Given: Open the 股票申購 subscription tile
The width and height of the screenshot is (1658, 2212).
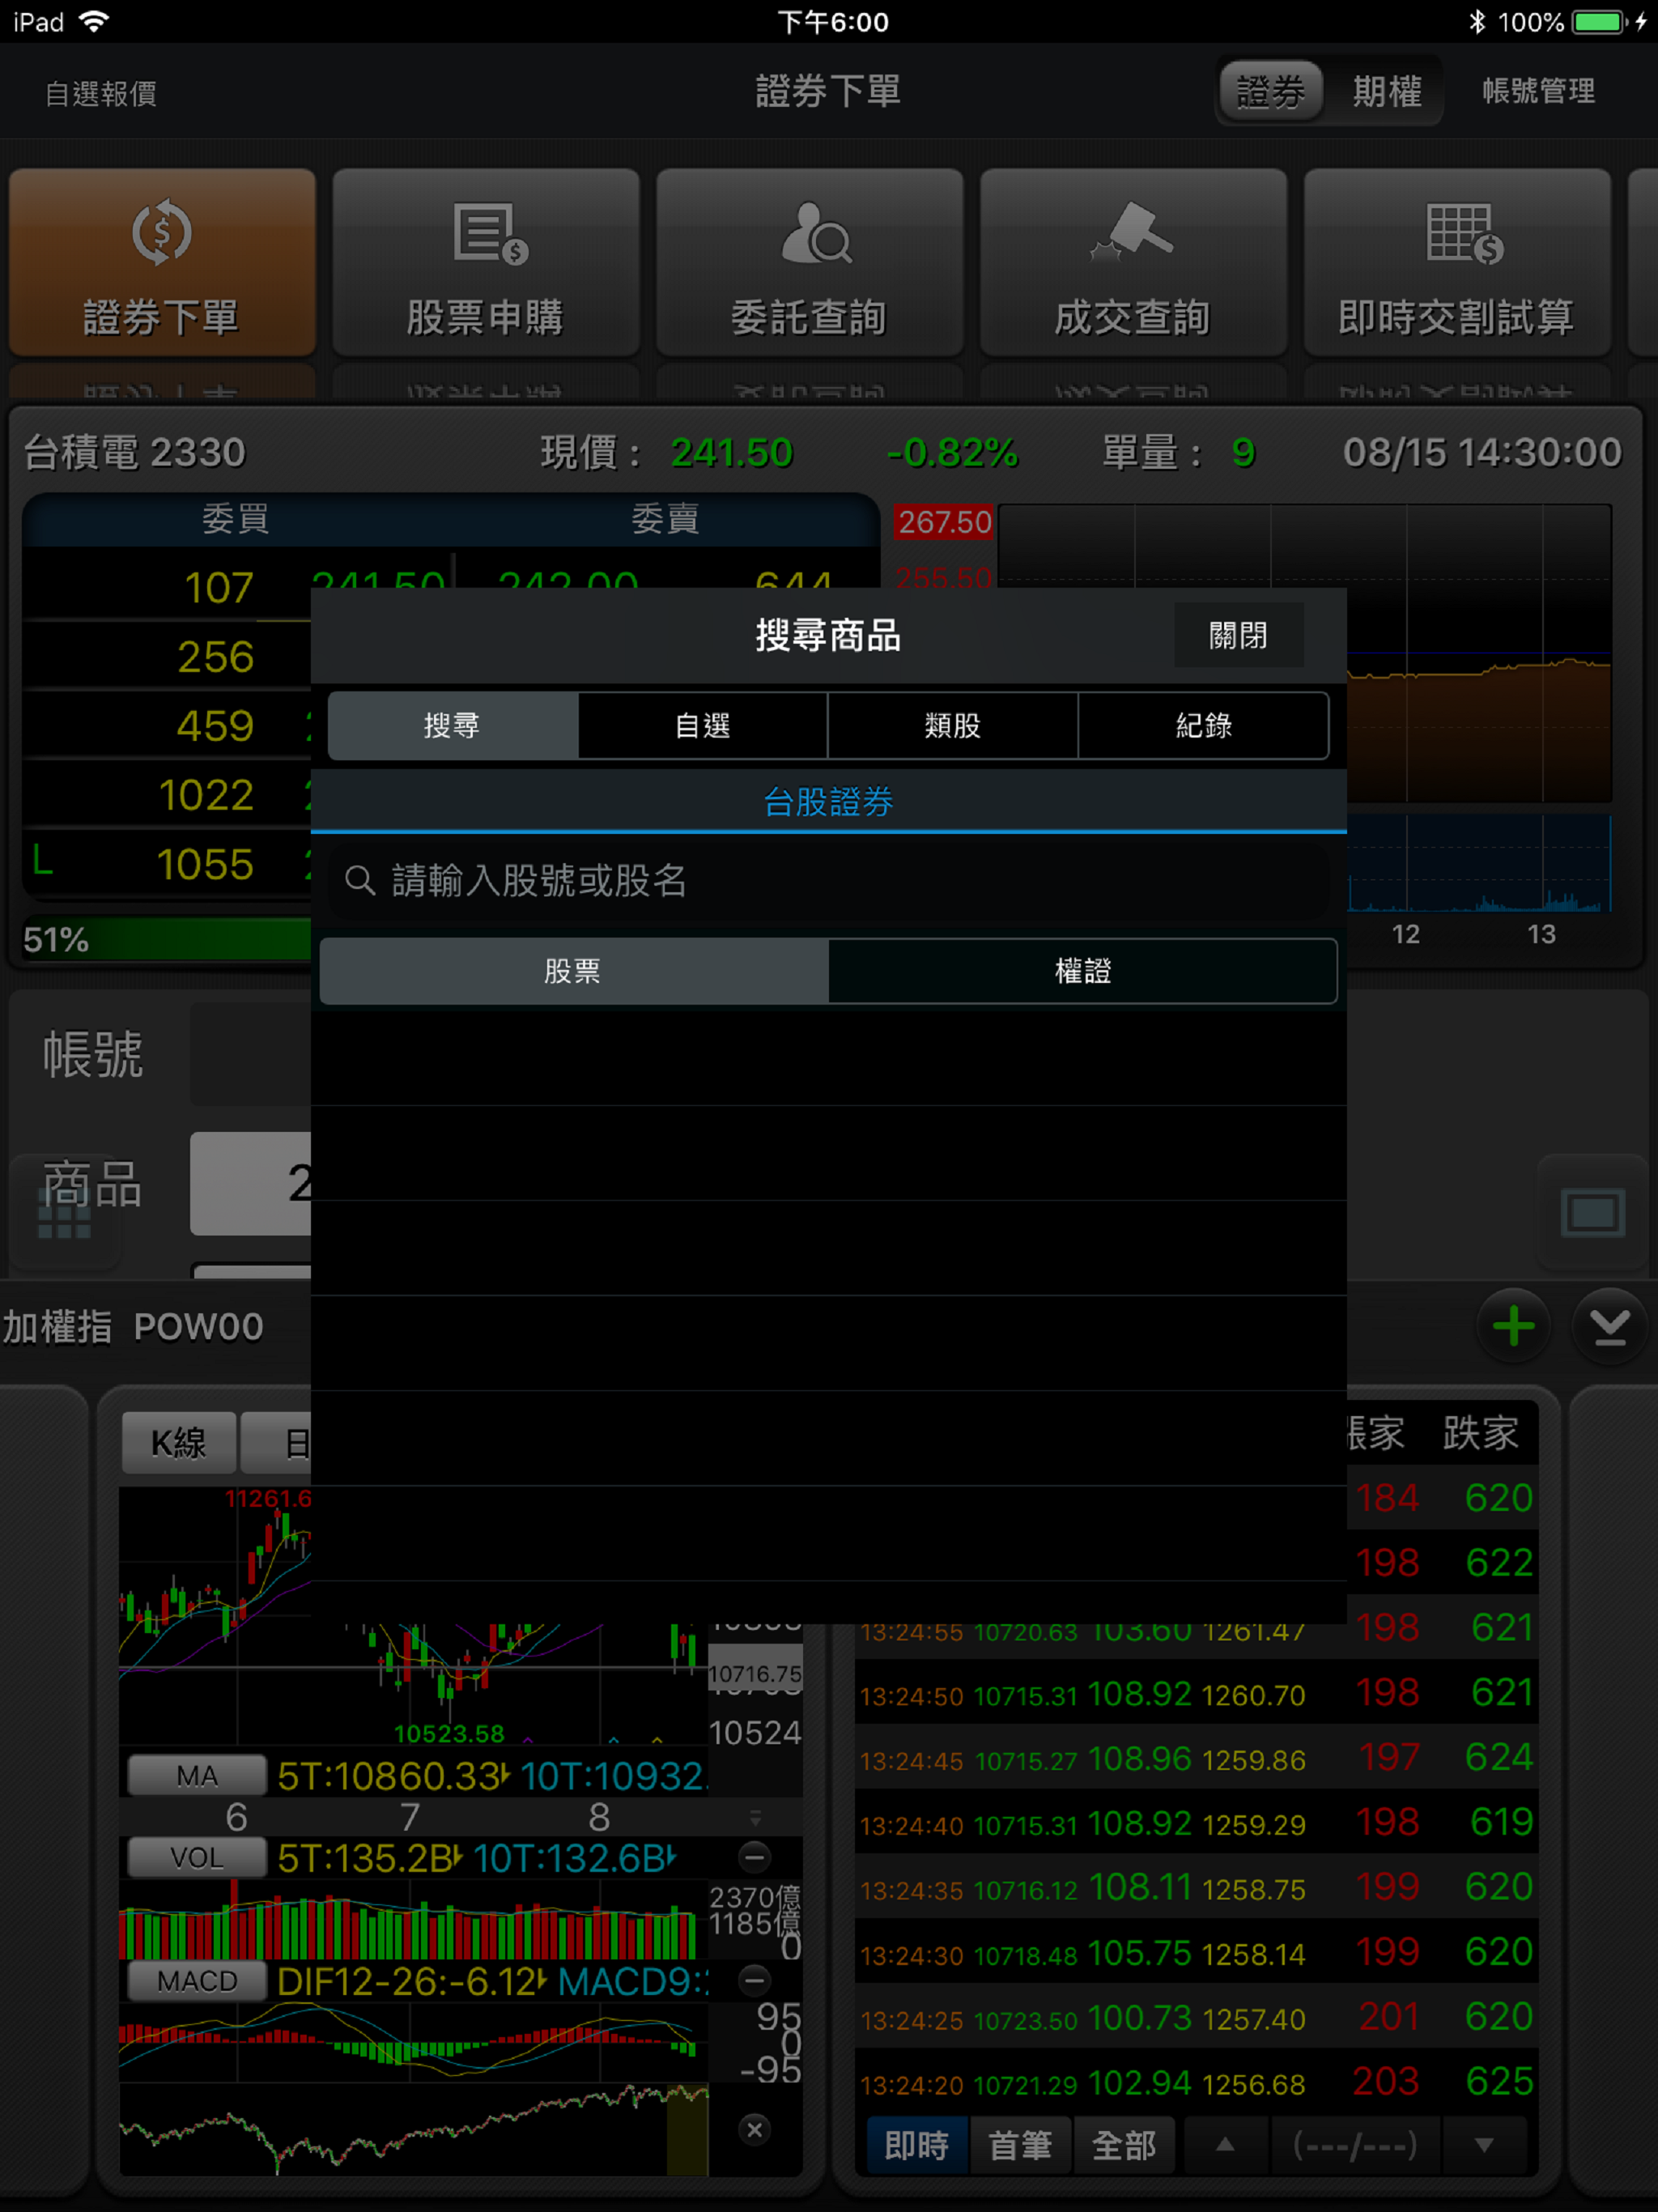Looking at the screenshot, I should click(x=485, y=262).
